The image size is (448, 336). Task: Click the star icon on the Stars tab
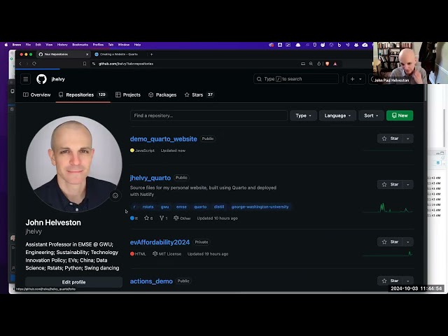(187, 95)
